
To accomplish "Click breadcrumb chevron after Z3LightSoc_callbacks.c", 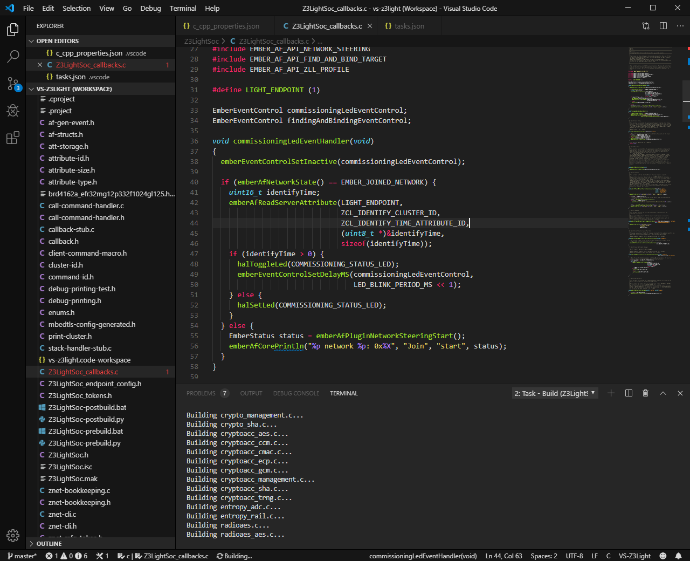I will [x=314, y=41].
